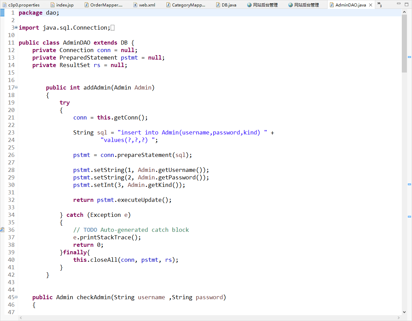The width and height of the screenshot is (412, 321).
Task: Close the AdminDAO.java editor tab
Action: (371, 5)
